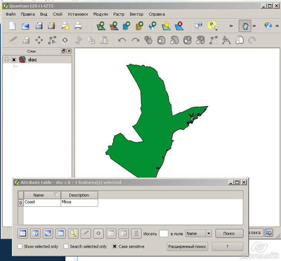Add raster layer icon

coord(114,26)
